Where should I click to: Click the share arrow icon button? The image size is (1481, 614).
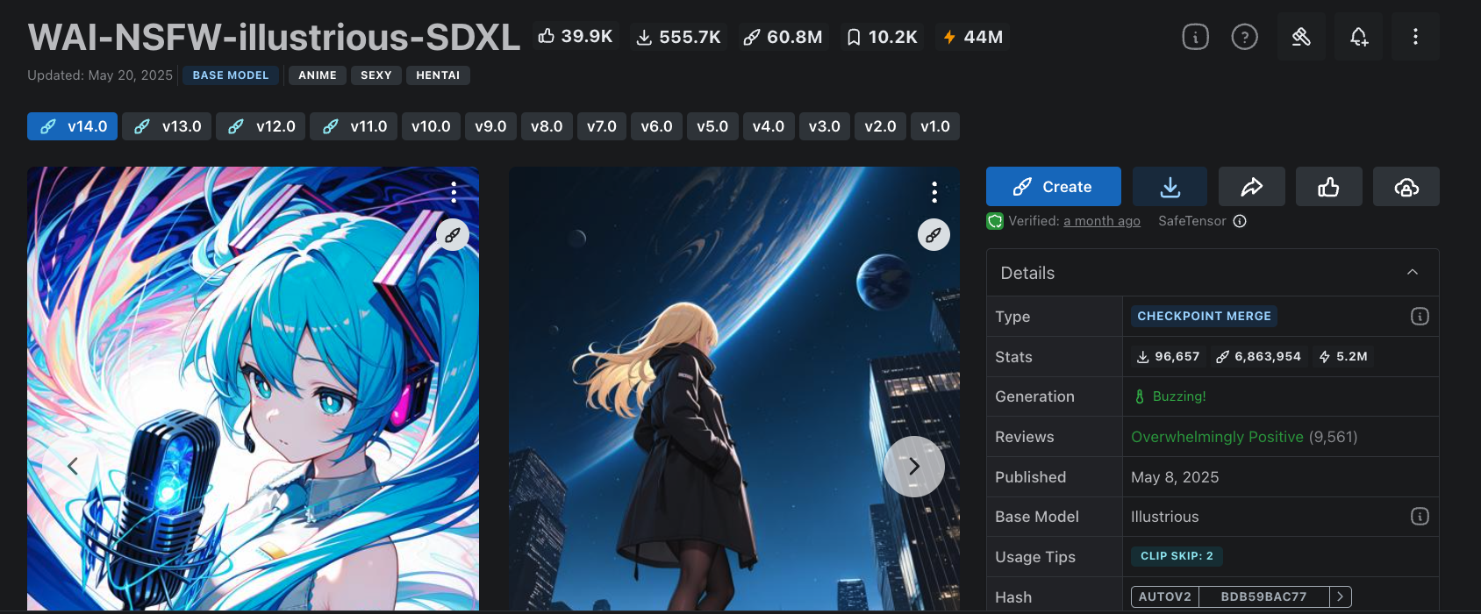pos(1251,187)
